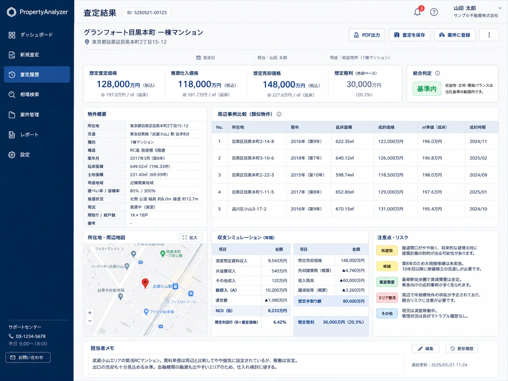Click the お問い合わせ button
This screenshot has height=381, width=508.
(x=28, y=357)
